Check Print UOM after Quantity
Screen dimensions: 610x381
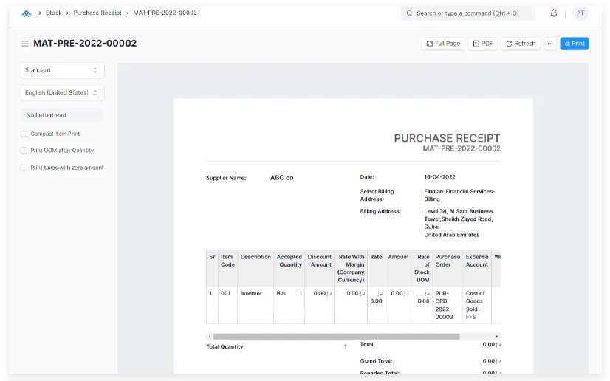point(24,151)
